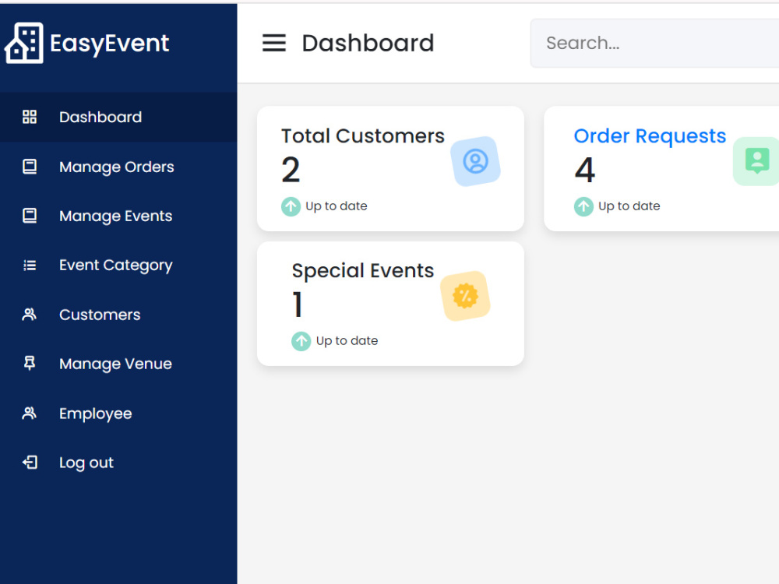Click the Dashboard page heading
This screenshot has height=584, width=779.
coord(368,43)
